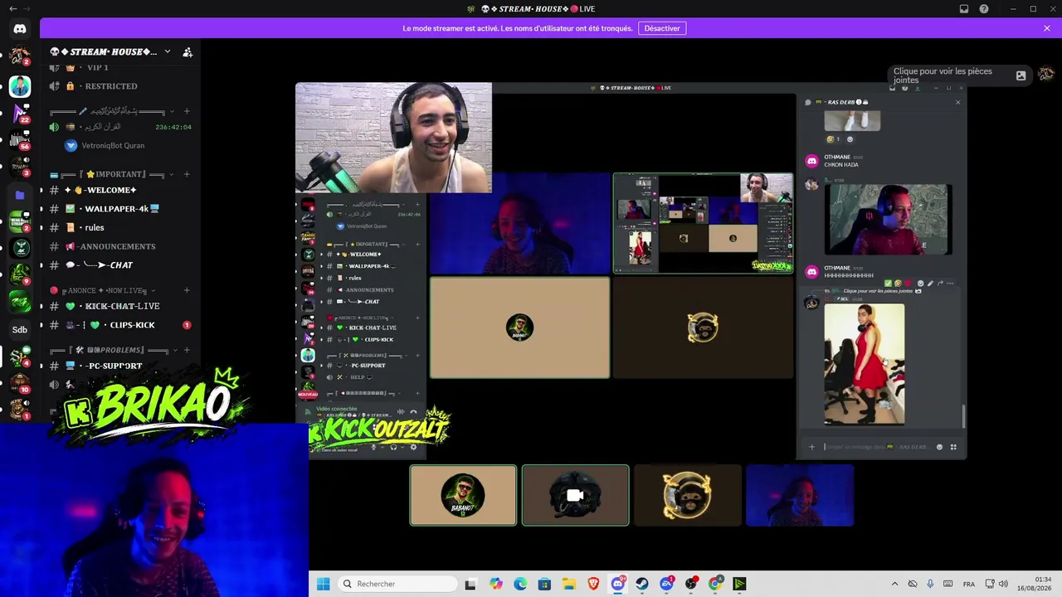Open the Windows Start menu

[323, 584]
